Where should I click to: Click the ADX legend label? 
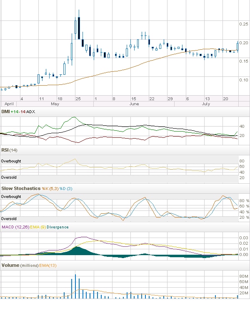pyautogui.click(x=31, y=112)
